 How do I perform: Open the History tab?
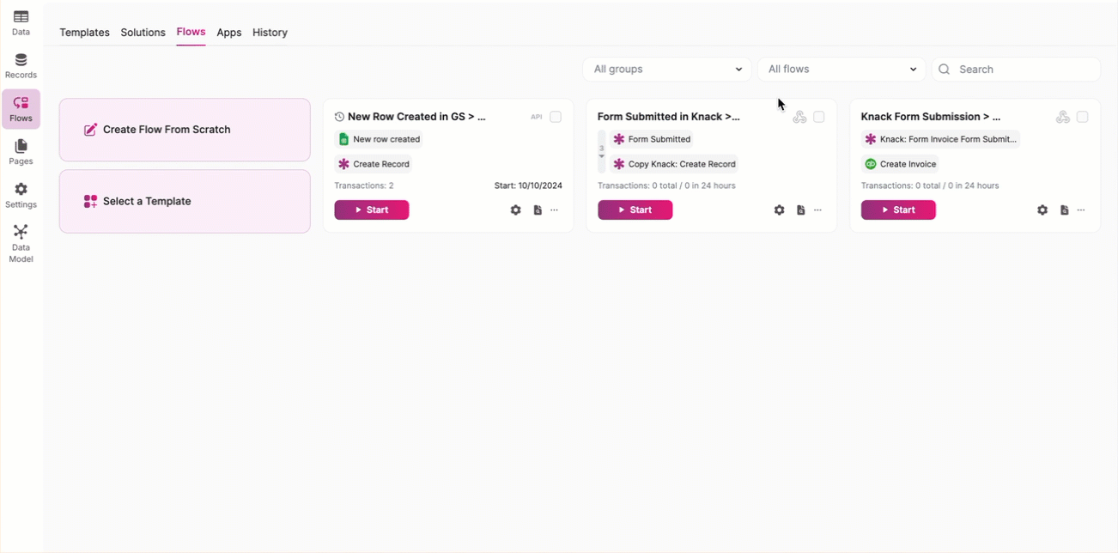click(270, 33)
